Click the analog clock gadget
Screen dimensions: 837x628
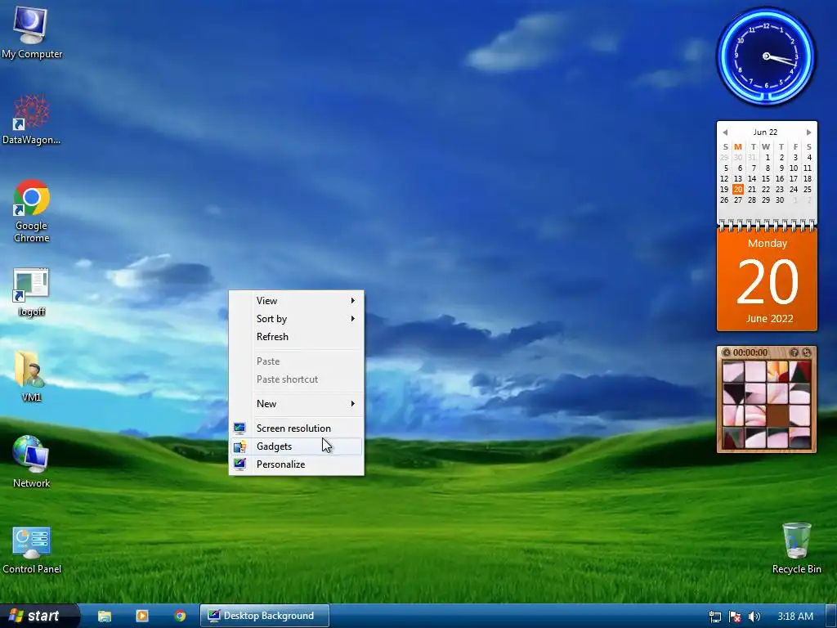coord(766,56)
